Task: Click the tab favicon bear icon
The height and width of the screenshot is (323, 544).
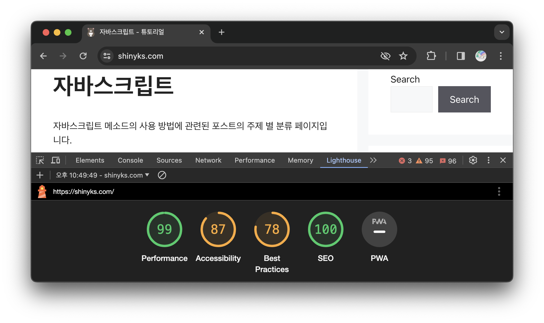Action: tap(91, 32)
